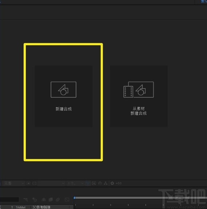
Task: Toggle the draft 3D icon
Action: (x=35, y=200)
